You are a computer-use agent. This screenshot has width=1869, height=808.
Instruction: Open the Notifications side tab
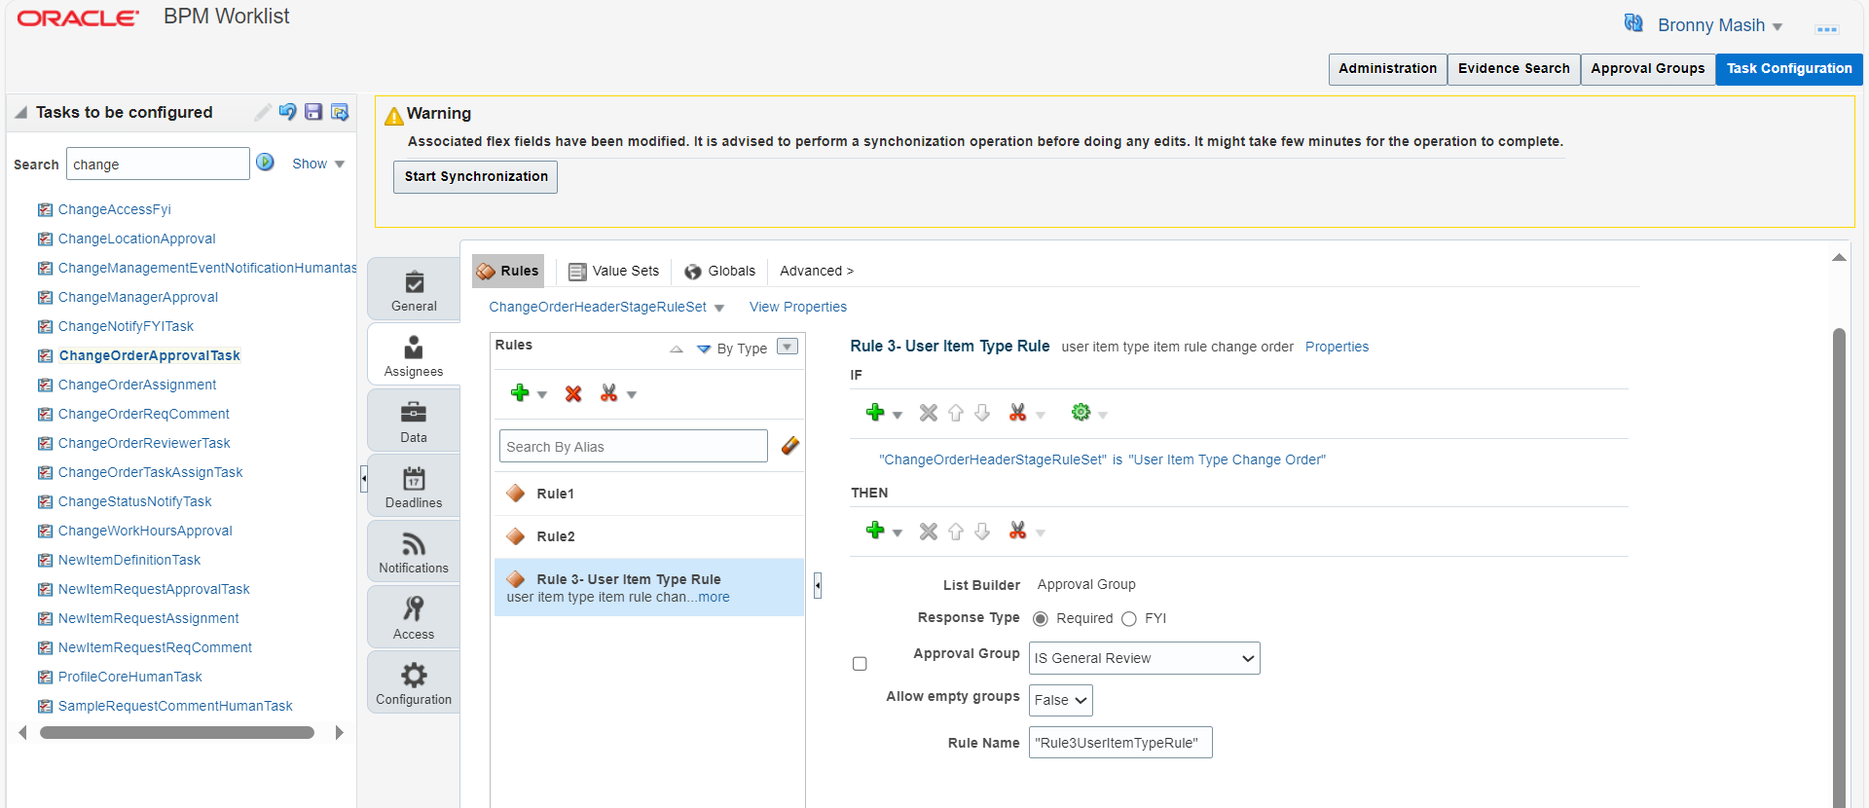[x=414, y=552]
